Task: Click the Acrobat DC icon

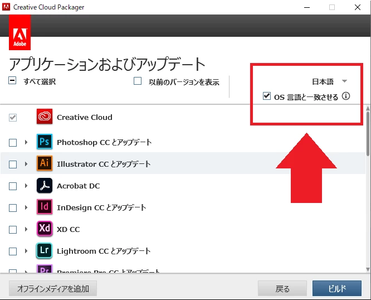Action: pyautogui.click(x=45, y=185)
